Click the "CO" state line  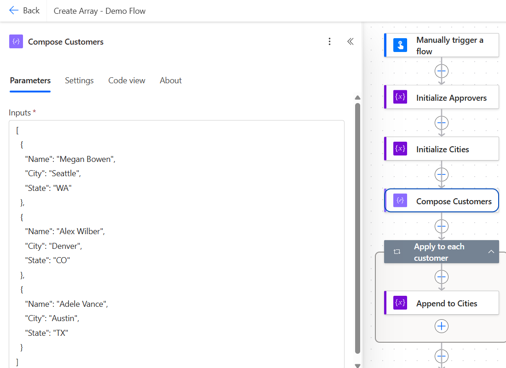[47, 260]
